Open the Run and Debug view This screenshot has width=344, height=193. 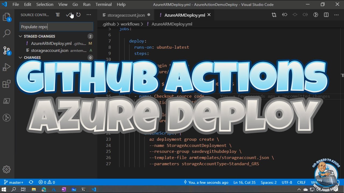(x=6, y=67)
